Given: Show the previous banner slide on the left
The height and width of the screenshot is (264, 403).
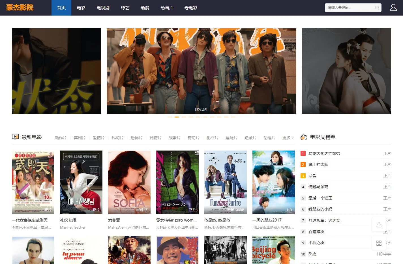Looking at the screenshot, I should coord(56,71).
